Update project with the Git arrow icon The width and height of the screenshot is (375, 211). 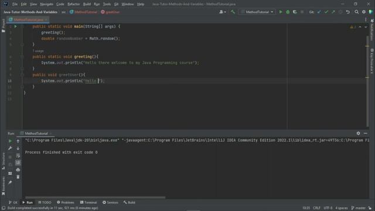click(x=319, y=12)
